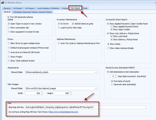
Task: Toggle Show Open Credits checkbox
Action: [111, 29]
